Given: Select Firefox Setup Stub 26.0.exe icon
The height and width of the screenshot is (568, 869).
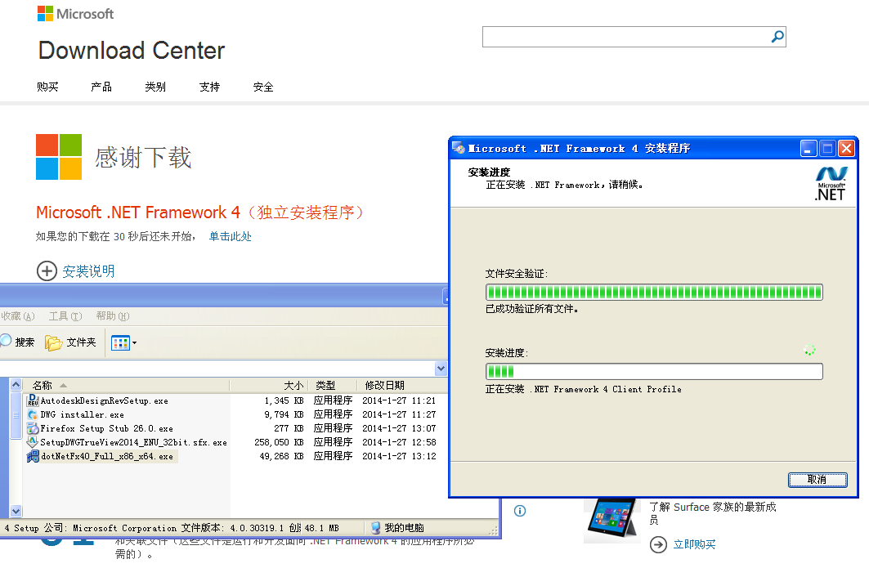Looking at the screenshot, I should pyautogui.click(x=33, y=428).
